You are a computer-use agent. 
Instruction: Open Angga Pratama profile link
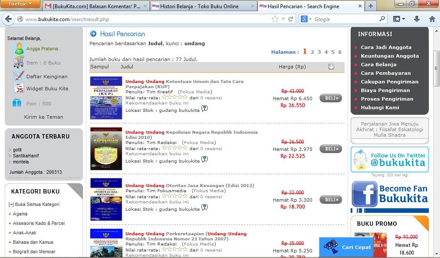tap(42, 49)
